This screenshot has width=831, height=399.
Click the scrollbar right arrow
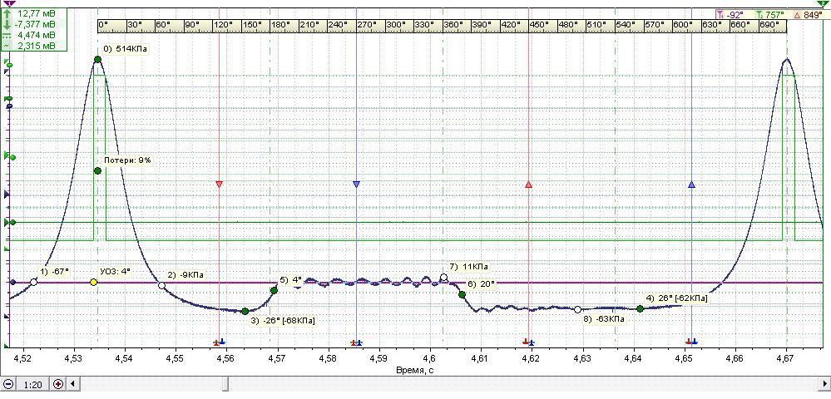825,384
